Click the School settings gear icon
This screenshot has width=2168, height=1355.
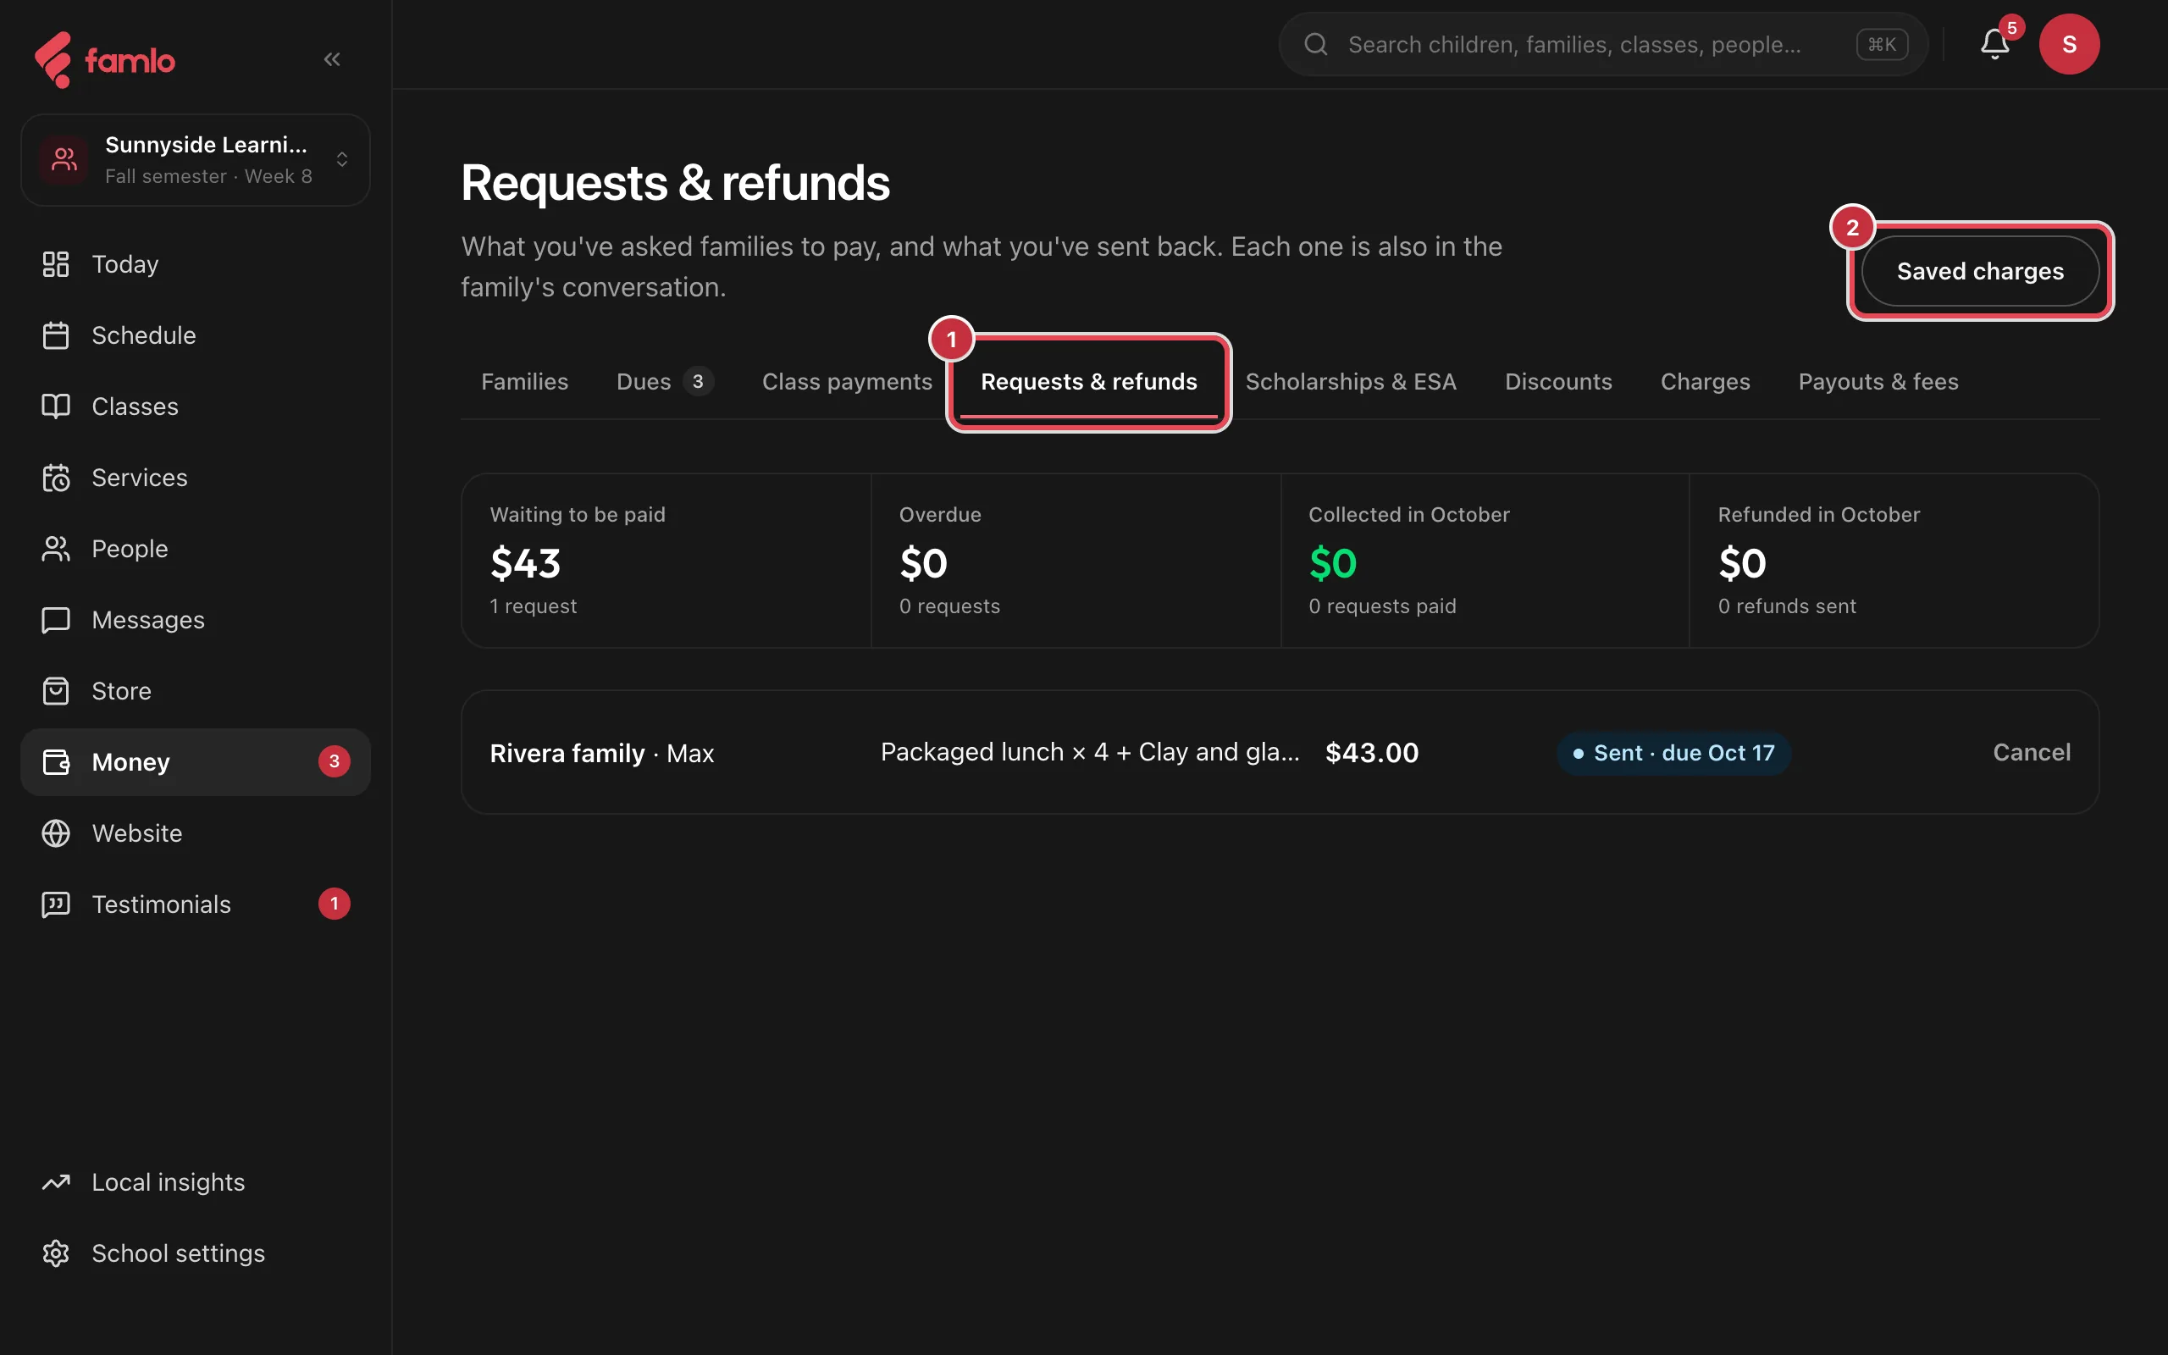coord(56,1253)
